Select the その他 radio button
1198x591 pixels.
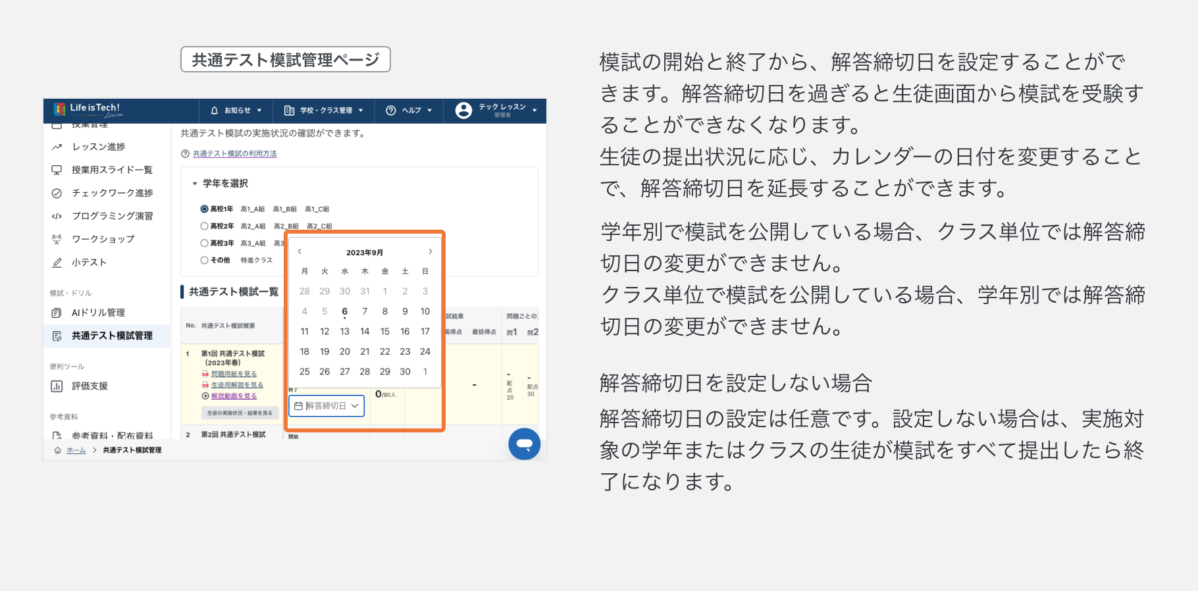(x=205, y=260)
